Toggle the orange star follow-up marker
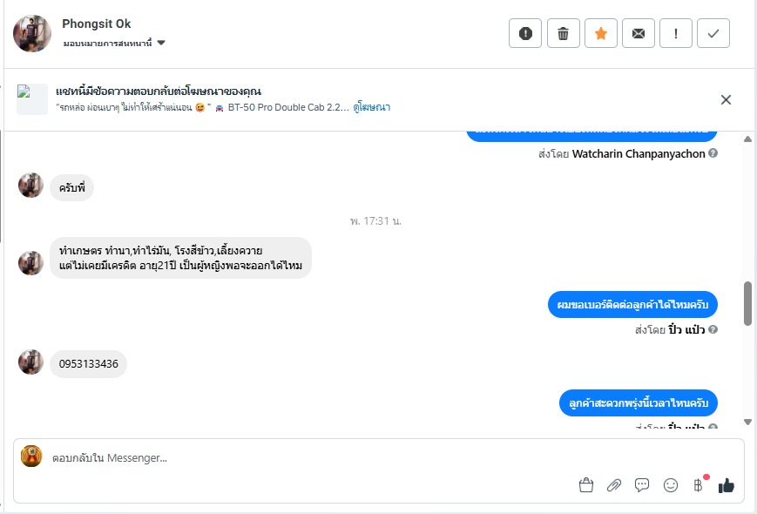This screenshot has width=757, height=514. click(x=600, y=34)
